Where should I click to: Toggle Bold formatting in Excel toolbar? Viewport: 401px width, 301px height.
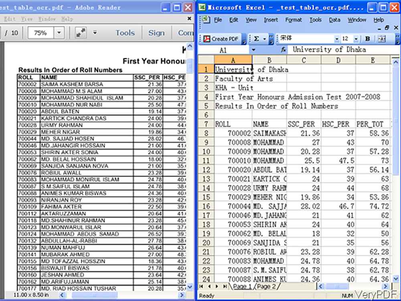click(x=368, y=39)
